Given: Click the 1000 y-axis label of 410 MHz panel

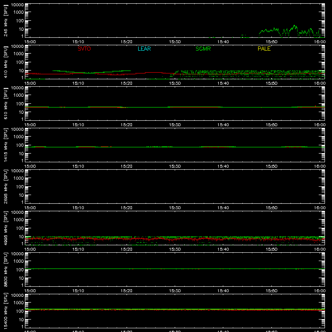Looking at the screenshot, I should pyautogui.click(x=19, y=54).
